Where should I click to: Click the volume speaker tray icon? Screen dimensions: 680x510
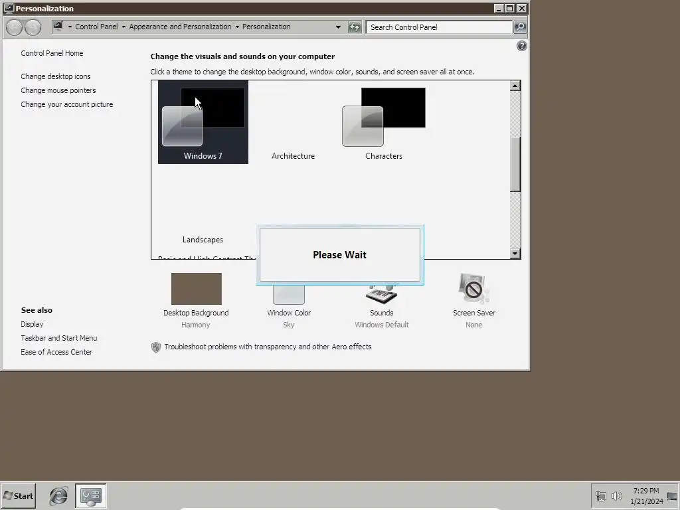click(616, 495)
